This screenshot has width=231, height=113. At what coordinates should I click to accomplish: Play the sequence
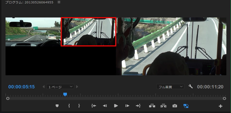point(116,106)
